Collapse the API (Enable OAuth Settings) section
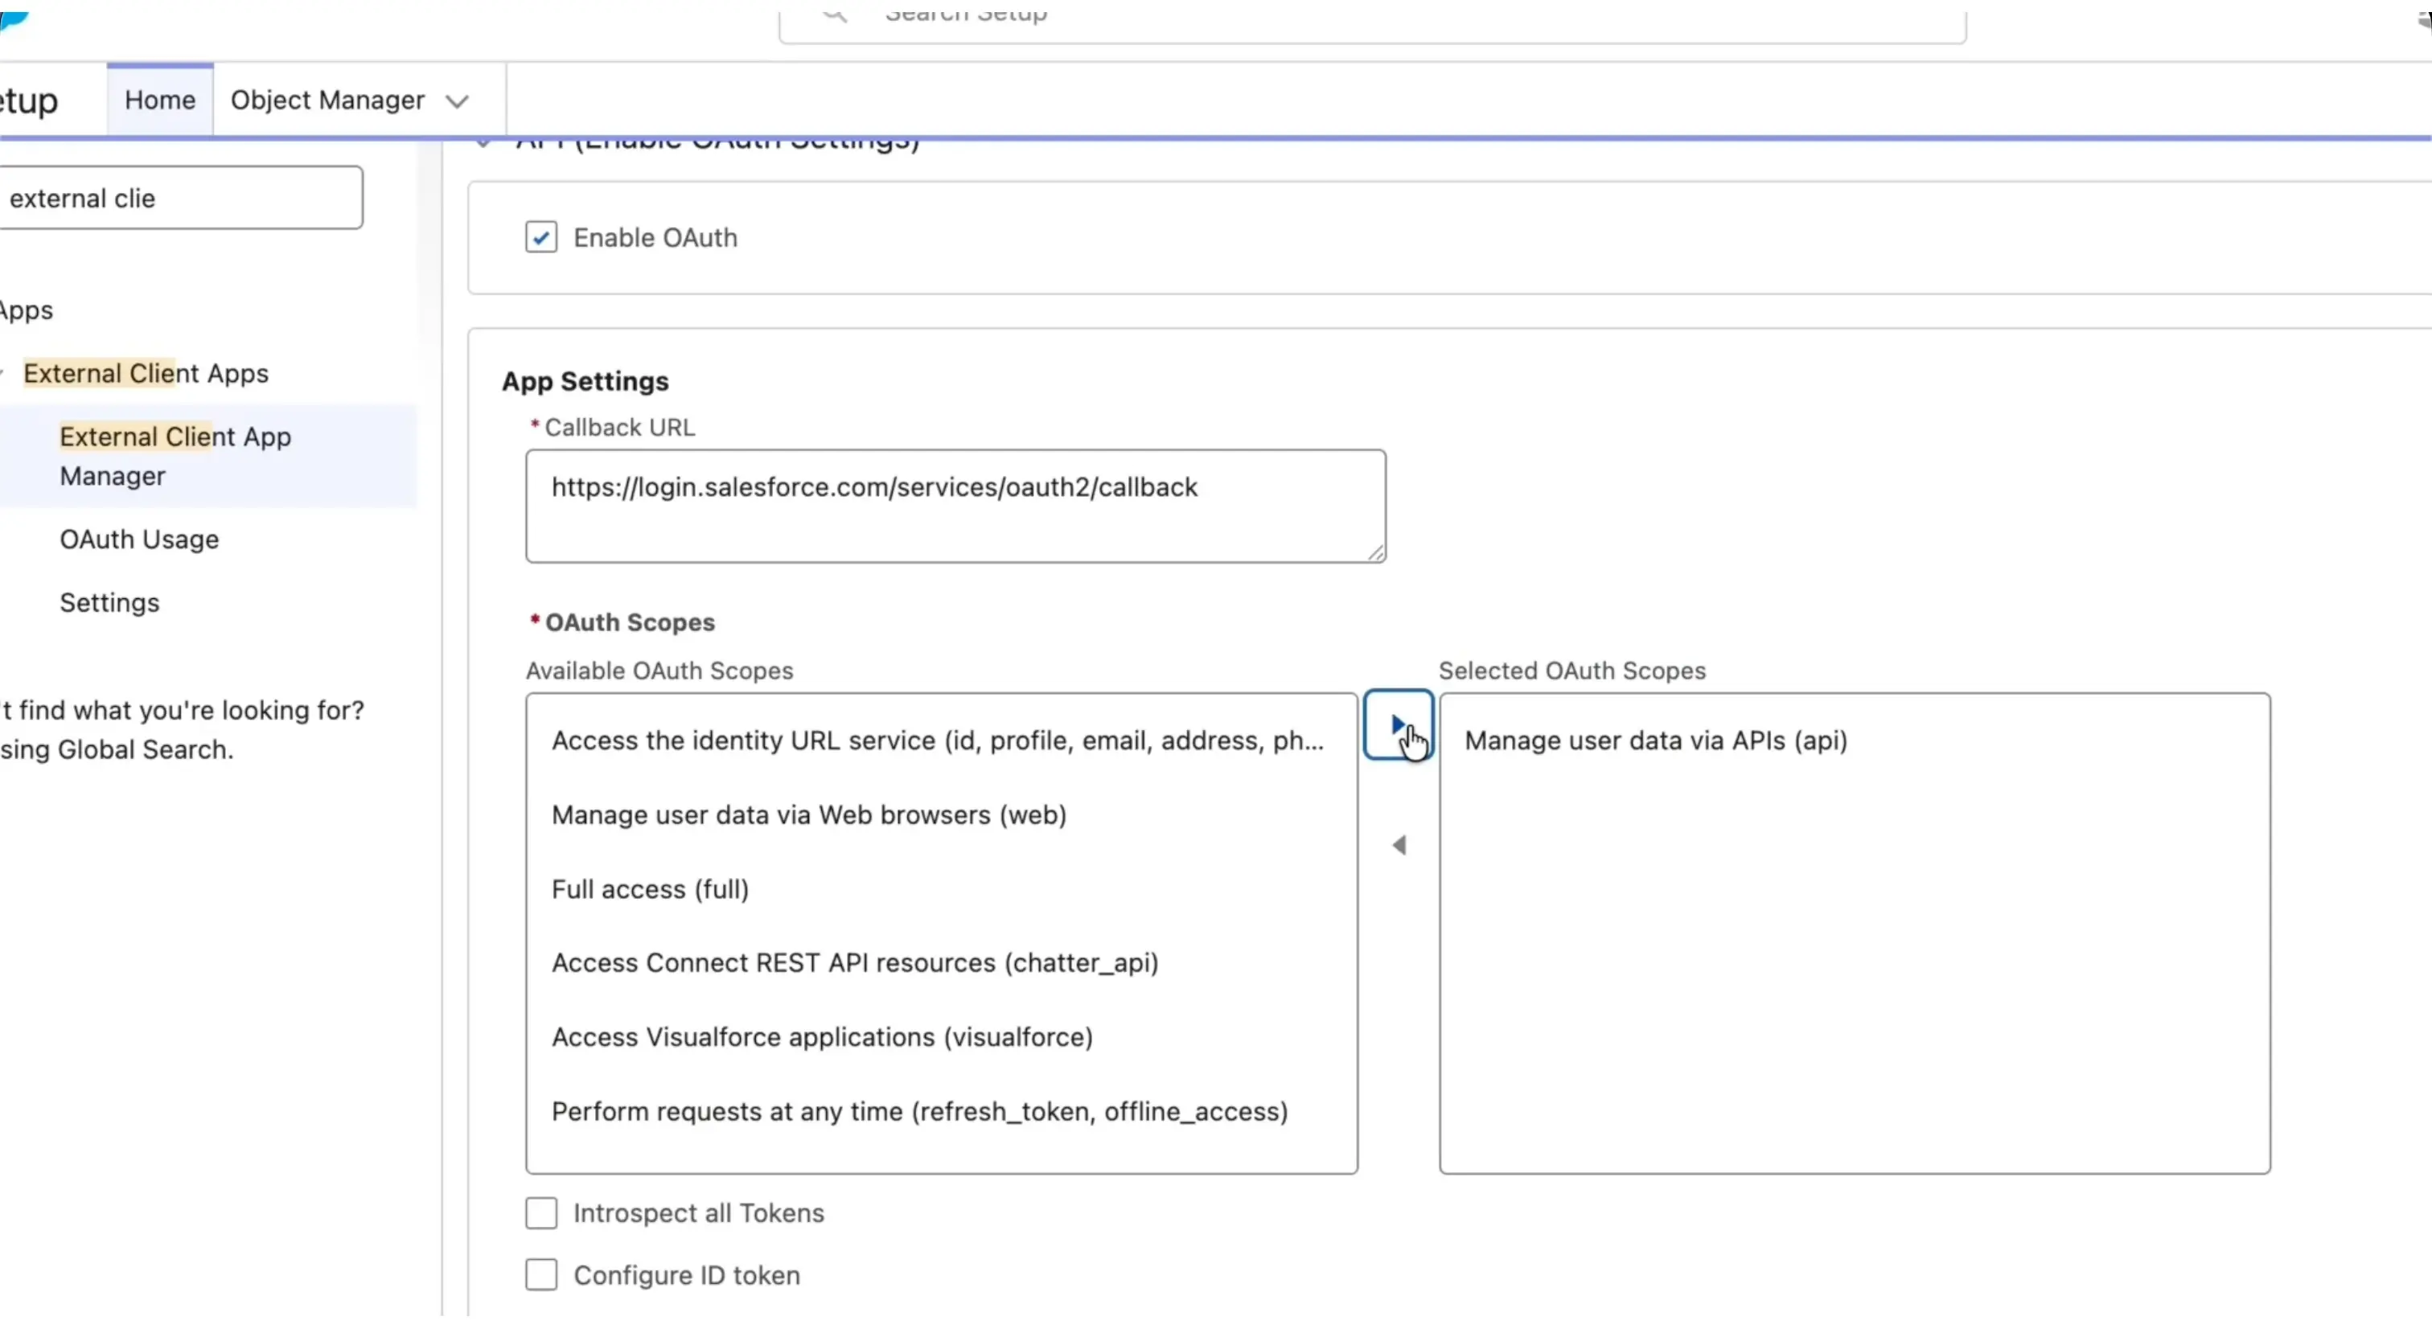Viewport: 2432px width, 1329px height. pos(483,142)
